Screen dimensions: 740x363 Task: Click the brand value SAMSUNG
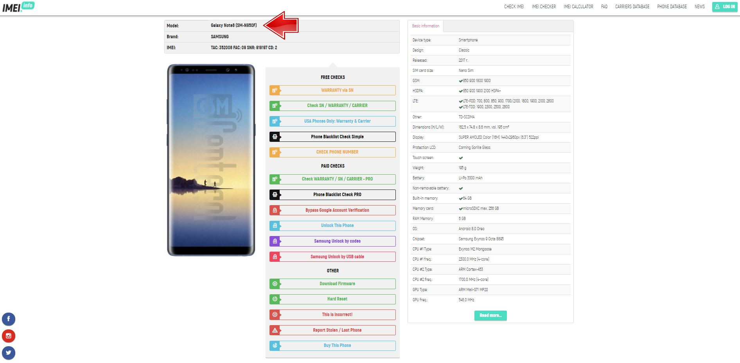pos(220,37)
